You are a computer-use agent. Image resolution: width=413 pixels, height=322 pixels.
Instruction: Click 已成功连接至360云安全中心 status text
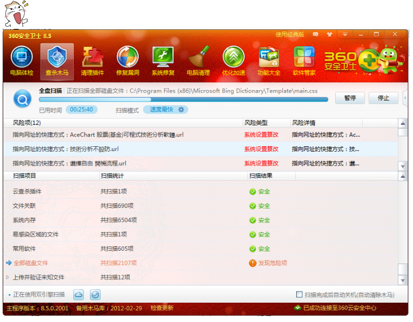[340, 308]
